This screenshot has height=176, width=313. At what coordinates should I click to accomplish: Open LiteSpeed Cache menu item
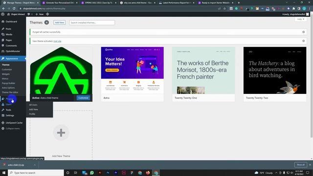pos(14,123)
